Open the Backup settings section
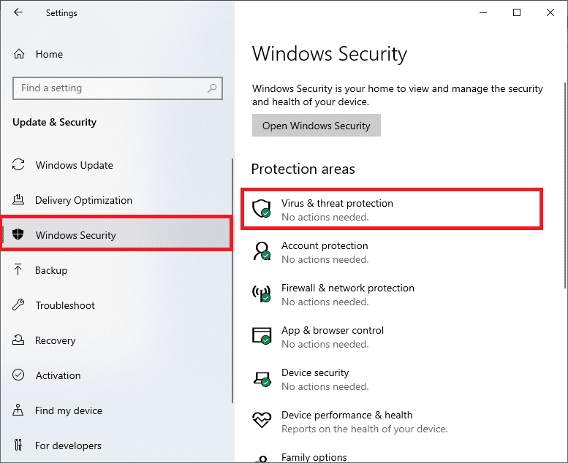Viewport: 568px width, 463px height. coord(51,270)
